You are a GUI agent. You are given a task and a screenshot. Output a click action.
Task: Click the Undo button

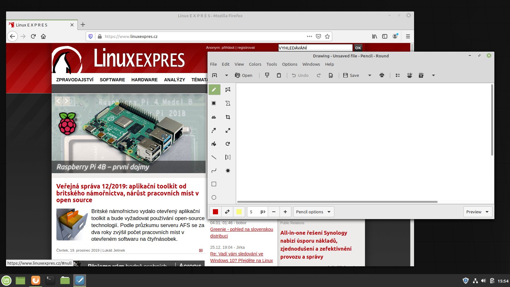(300, 75)
